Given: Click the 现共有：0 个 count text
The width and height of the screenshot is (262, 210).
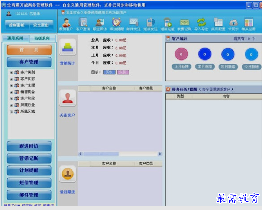Looking at the screenshot, I should click(244, 39).
